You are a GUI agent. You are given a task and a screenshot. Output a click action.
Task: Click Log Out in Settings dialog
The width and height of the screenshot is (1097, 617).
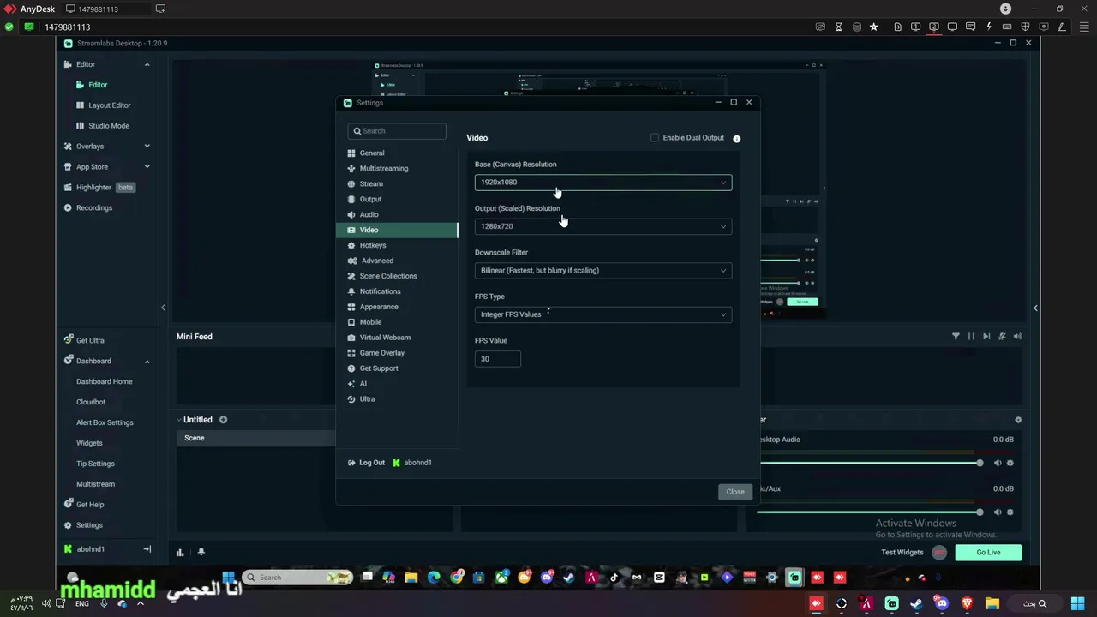click(x=367, y=463)
